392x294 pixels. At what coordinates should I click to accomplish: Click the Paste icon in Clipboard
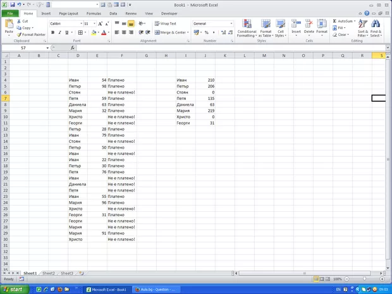coord(9,25)
